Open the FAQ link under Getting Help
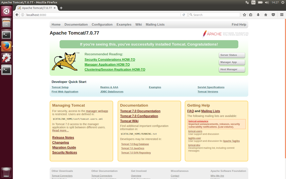 pos(190,111)
